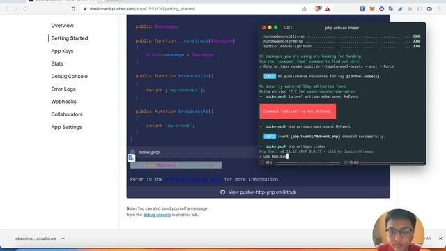This screenshot has width=446, height=251.
Task: Click the red 'artisan is not defined' error
Action: pos(298,112)
